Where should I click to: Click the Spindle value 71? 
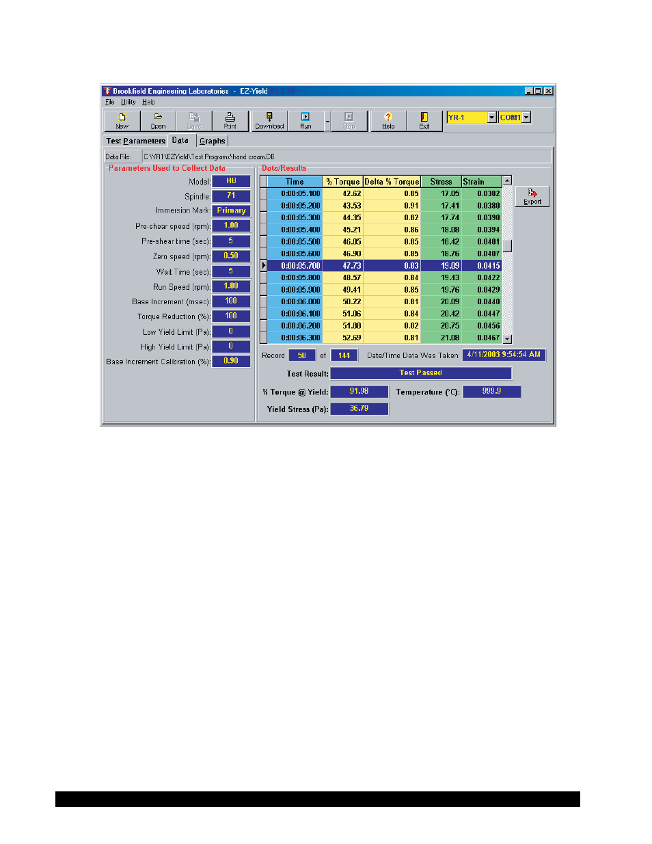coord(231,196)
